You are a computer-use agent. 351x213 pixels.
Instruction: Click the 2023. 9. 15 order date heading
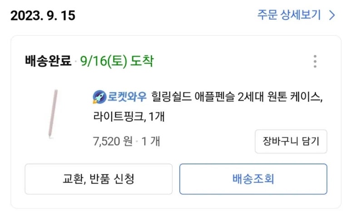coord(43,16)
